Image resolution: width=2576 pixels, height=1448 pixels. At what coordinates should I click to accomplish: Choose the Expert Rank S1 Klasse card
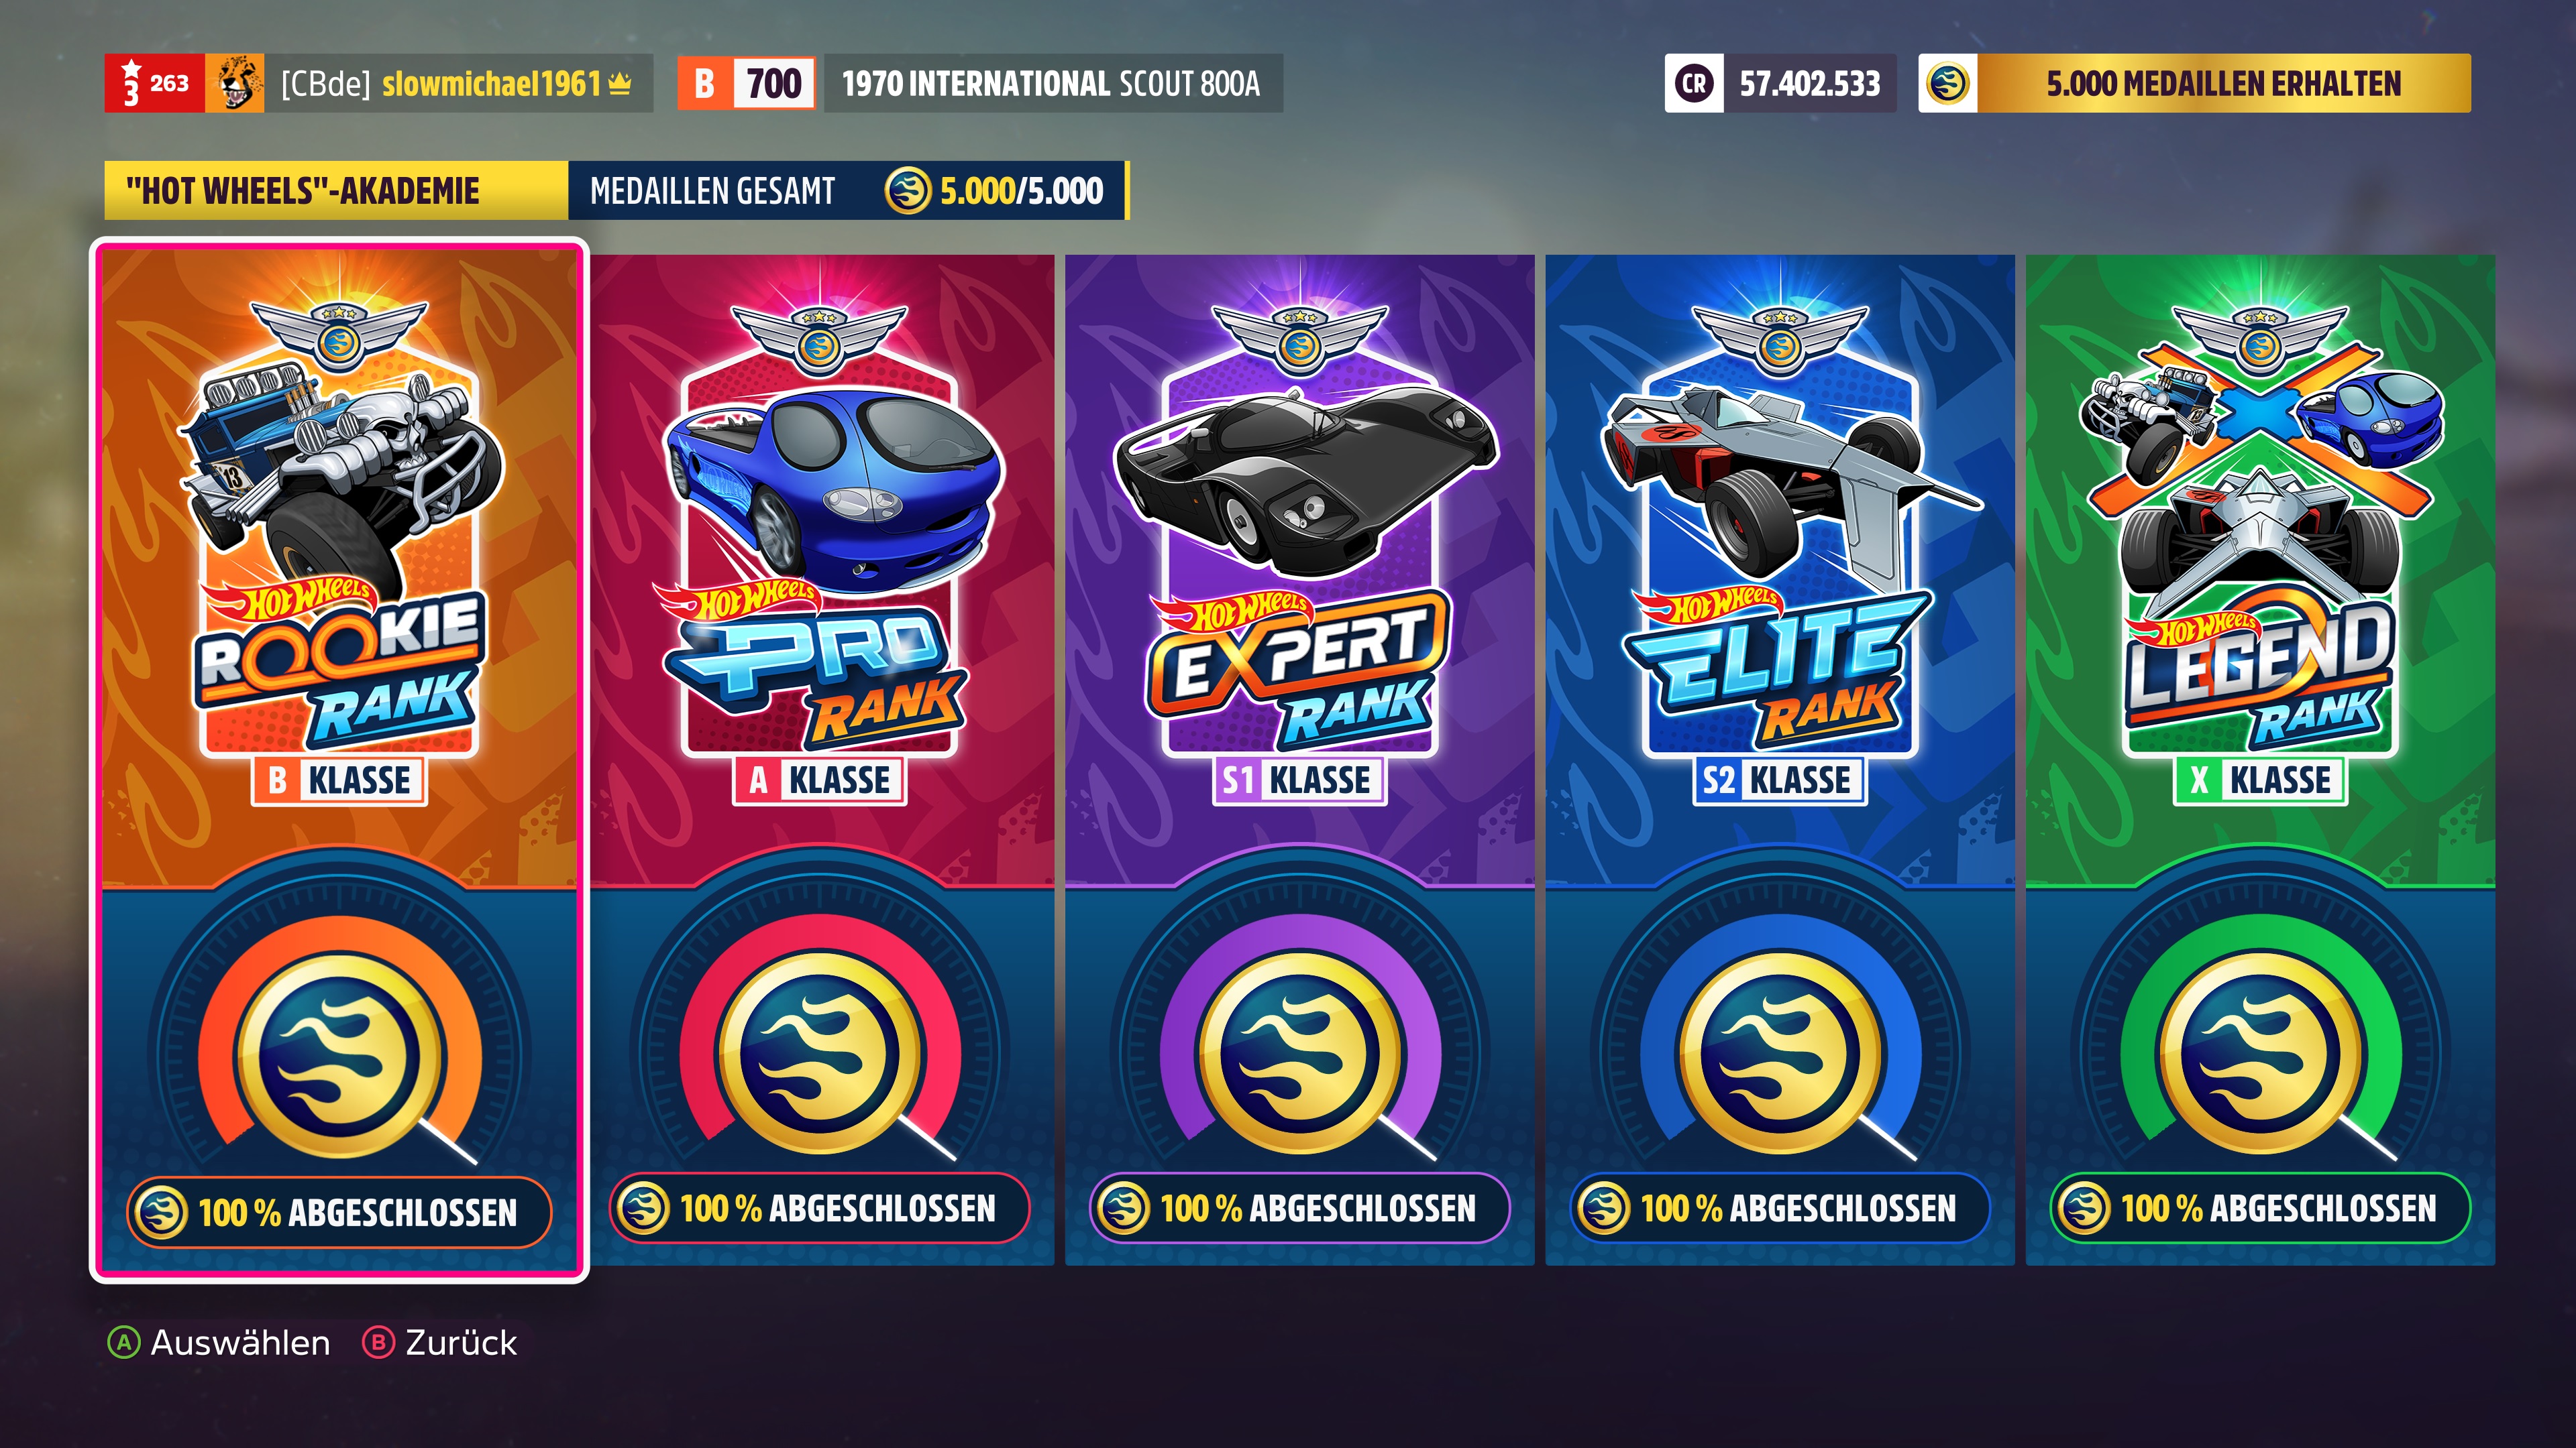click(1299, 760)
